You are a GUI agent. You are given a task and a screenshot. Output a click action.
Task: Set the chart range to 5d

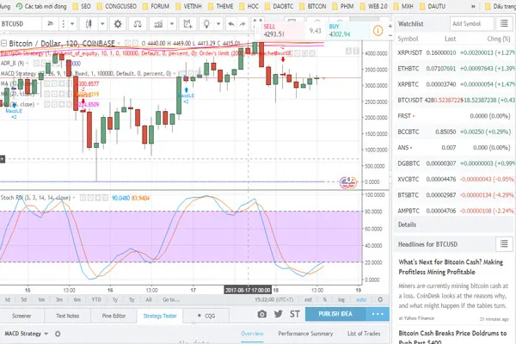click(x=24, y=299)
